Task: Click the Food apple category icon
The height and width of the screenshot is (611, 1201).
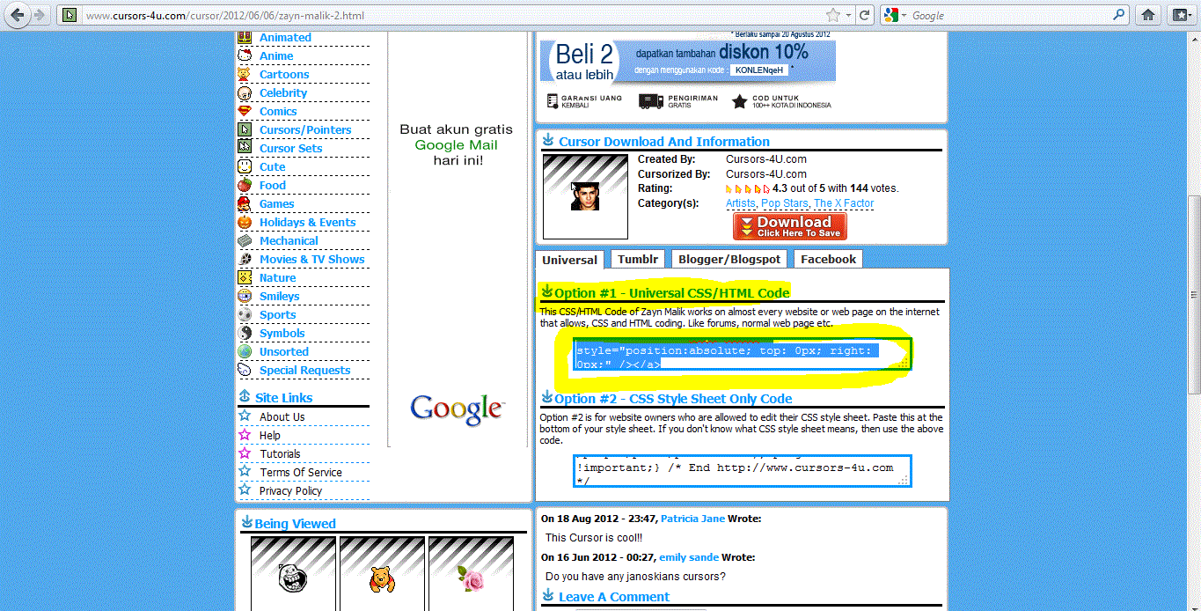Action: click(x=245, y=185)
